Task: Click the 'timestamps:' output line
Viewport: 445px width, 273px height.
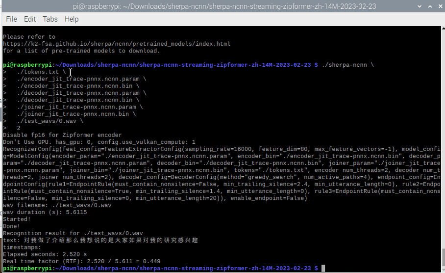Action: 22,247
